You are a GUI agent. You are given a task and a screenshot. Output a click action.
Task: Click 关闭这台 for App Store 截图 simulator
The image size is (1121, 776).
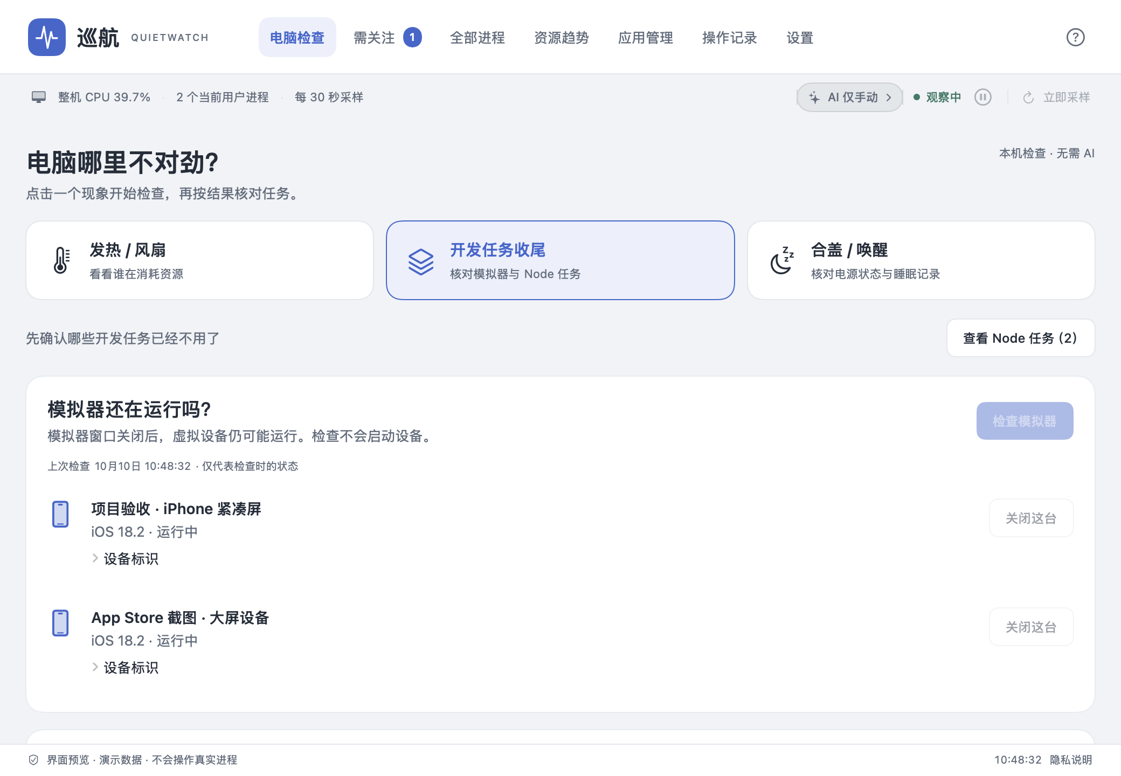click(x=1031, y=627)
